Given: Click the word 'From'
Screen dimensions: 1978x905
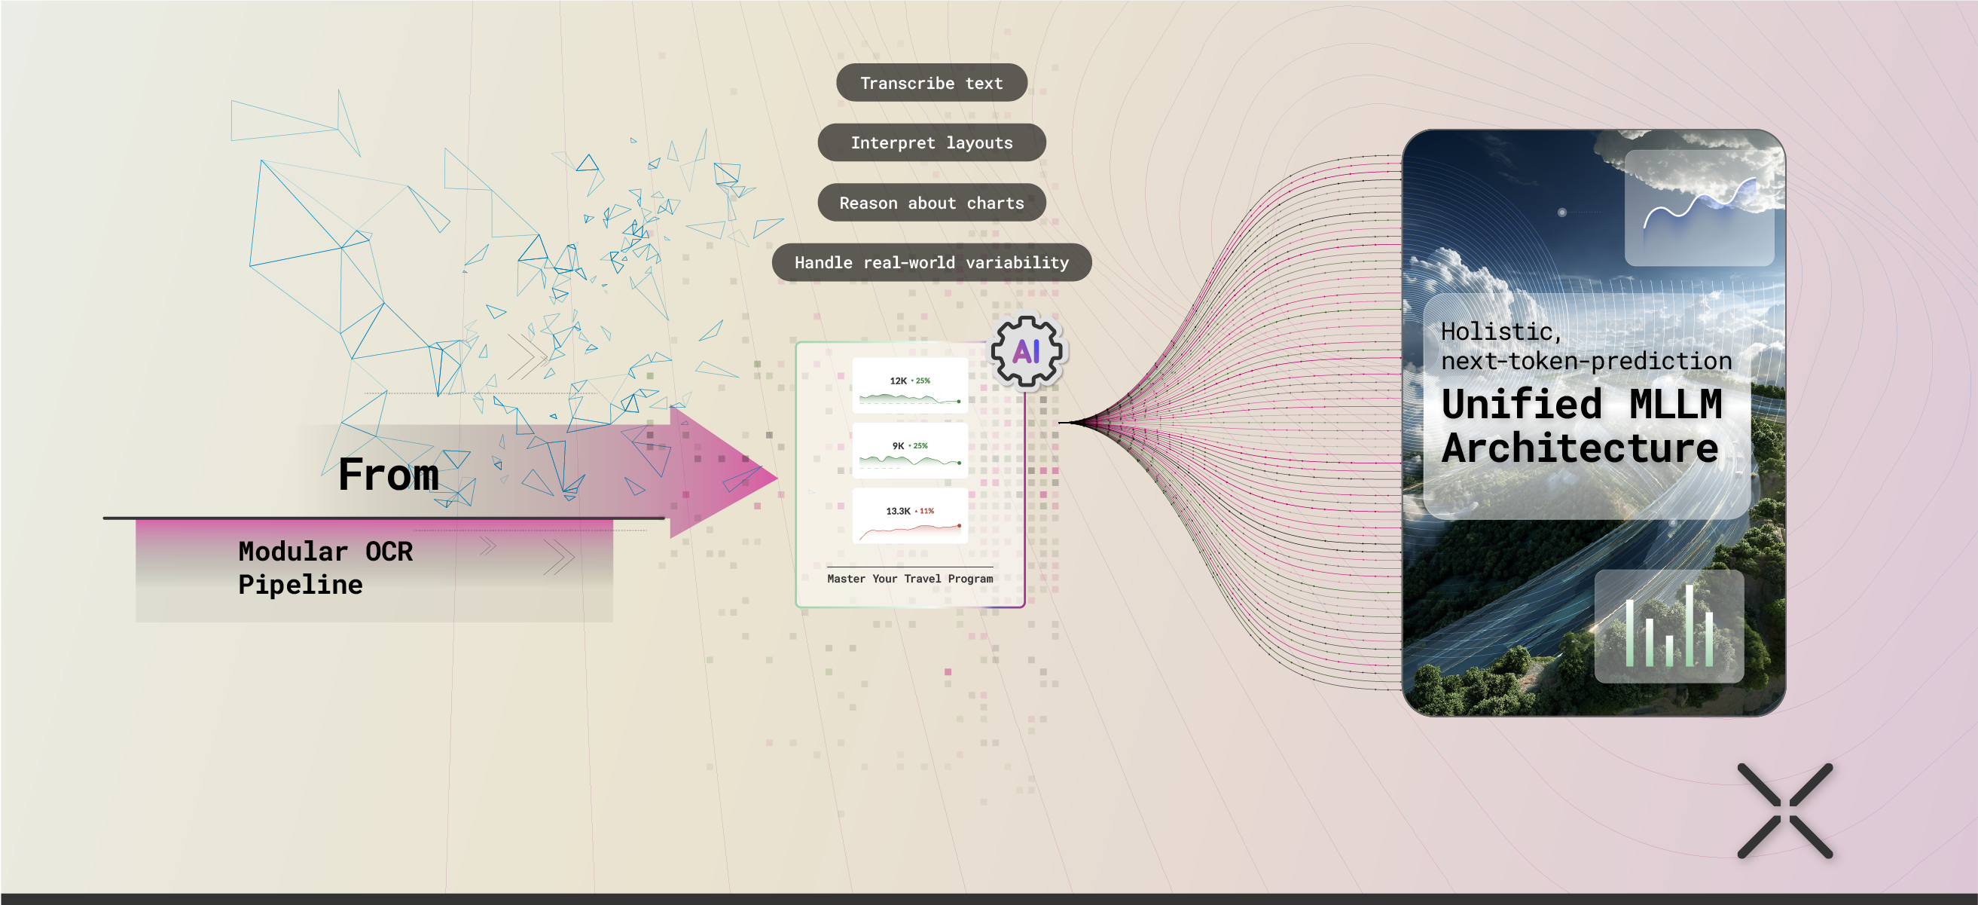Looking at the screenshot, I should coord(389,474).
